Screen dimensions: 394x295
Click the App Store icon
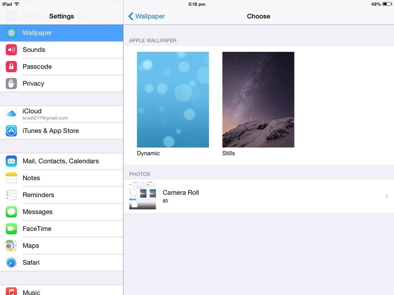pyautogui.click(x=11, y=131)
